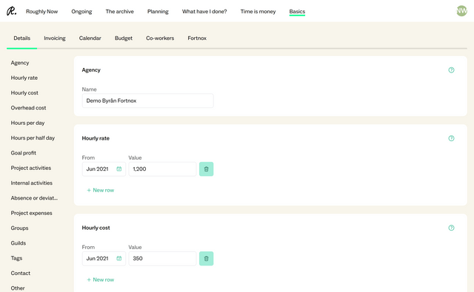Open calendar picker in Hourly cost From field

pos(119,259)
